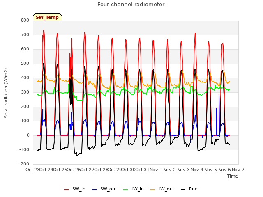This screenshot has height=197, width=263.
Task: Click the 300 y-axis tick label
Action: (25, 92)
